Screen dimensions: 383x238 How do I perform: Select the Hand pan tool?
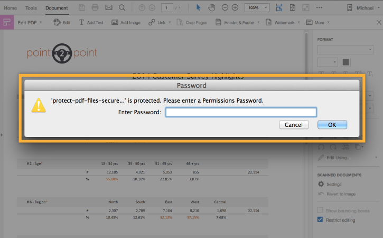pyautogui.click(x=211, y=7)
